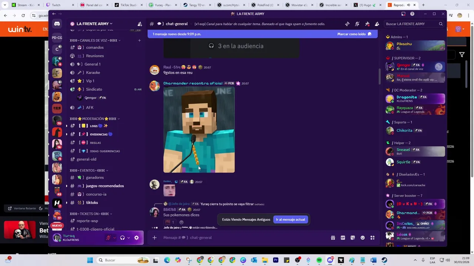Click the Mensaje chat-general text input
This screenshot has height=266, width=474.
click(244, 238)
